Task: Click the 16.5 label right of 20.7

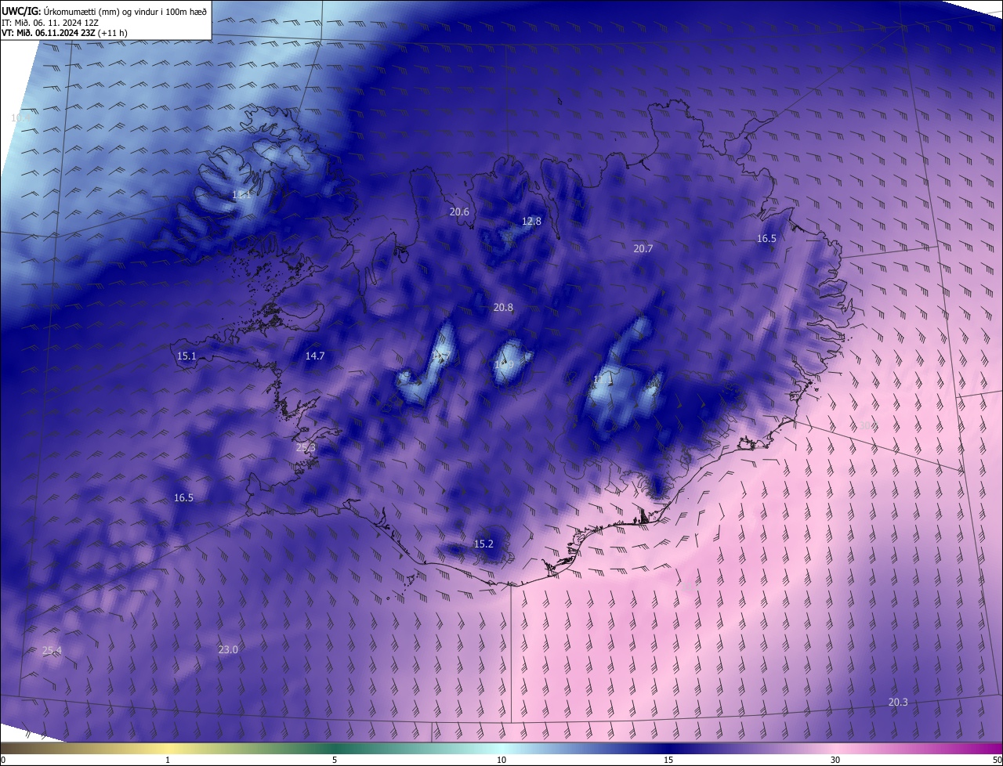Action: (766, 239)
